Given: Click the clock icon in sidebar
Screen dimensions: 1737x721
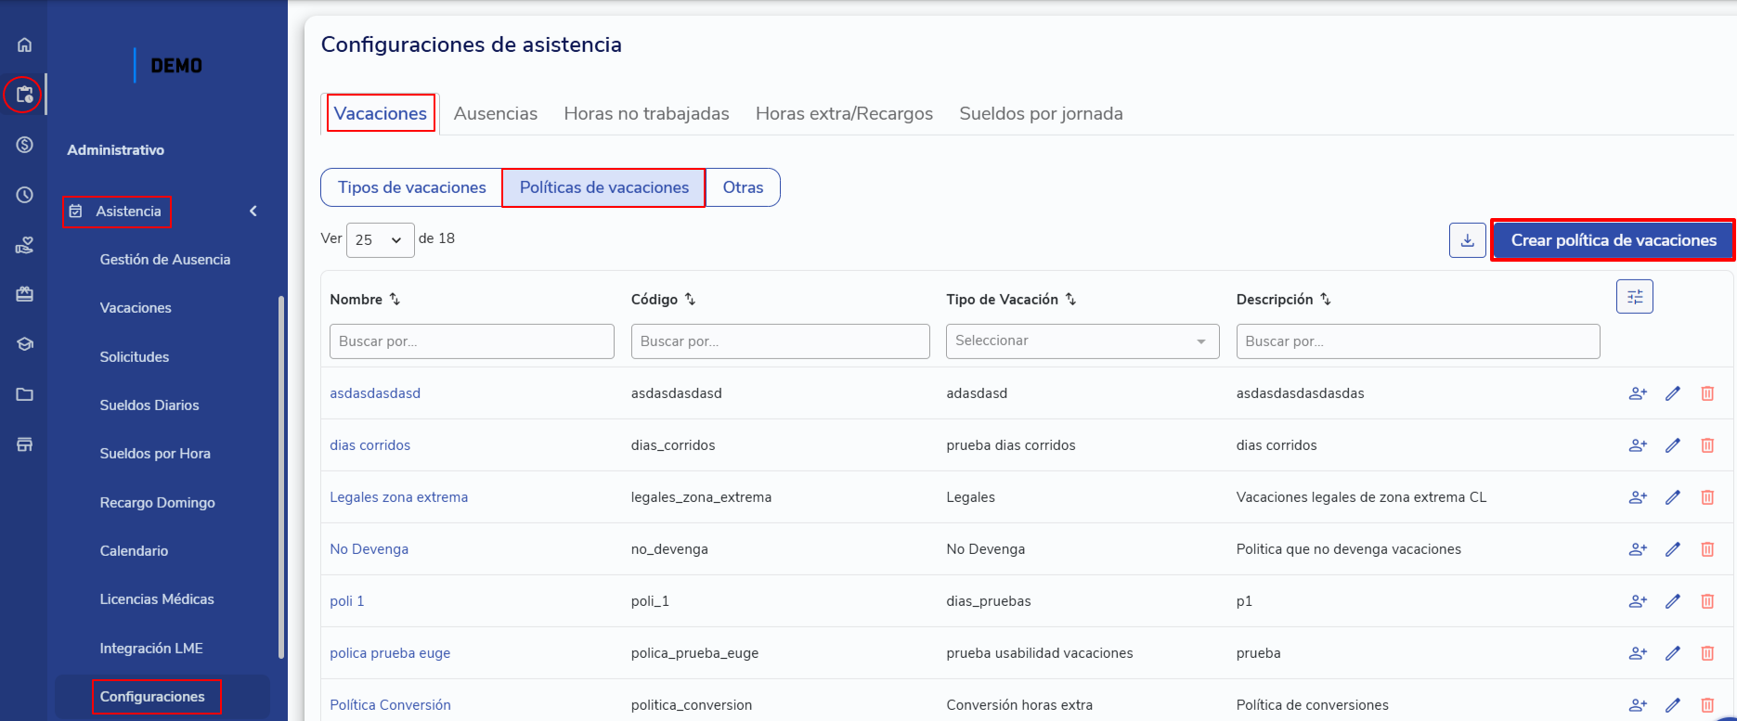Looking at the screenshot, I should coord(25,195).
